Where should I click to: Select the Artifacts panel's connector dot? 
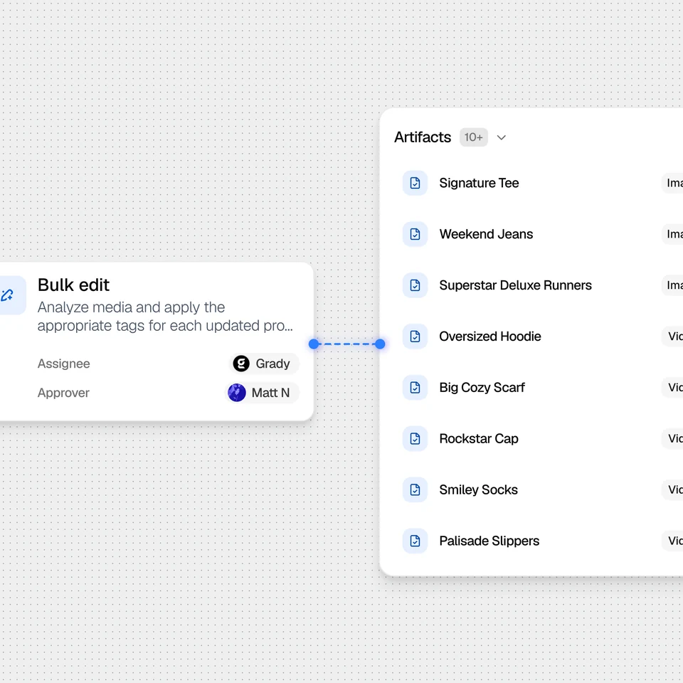coord(380,344)
